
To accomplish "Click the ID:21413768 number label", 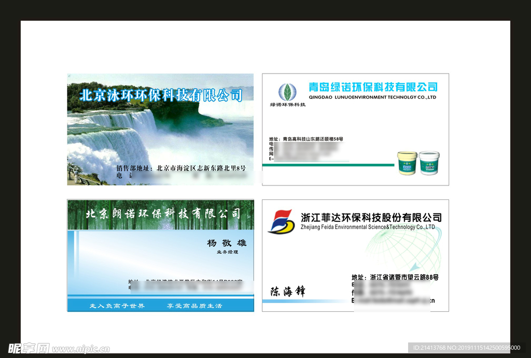I will click(429, 348).
